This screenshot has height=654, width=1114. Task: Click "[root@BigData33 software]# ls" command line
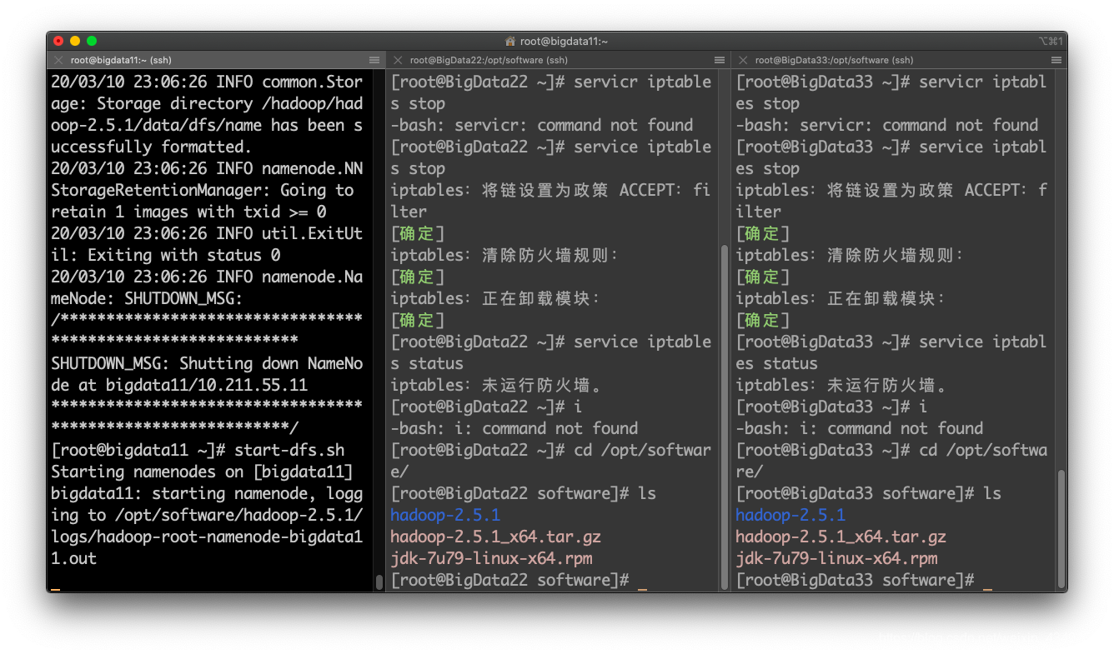click(869, 493)
